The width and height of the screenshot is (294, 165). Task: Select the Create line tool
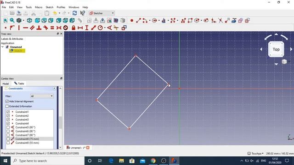click(x=138, y=20)
